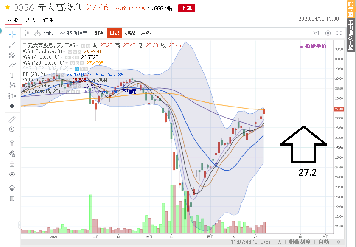This screenshot has width=356, height=247.
Task: Remove the MA (7, close, 0) indicator
Action: (x=77, y=57)
